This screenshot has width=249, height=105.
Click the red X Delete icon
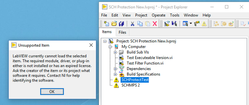[x=155, y=24]
